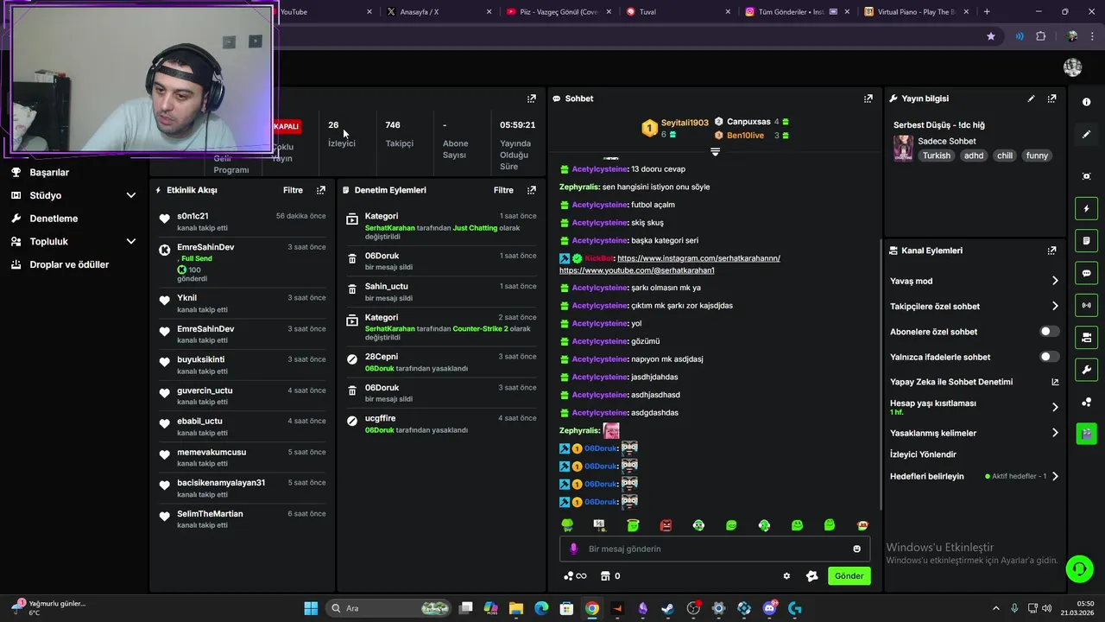This screenshot has width=1105, height=622.
Task: Toggle the broadcast signal panel icon in right sidebar
Action: 1086,305
